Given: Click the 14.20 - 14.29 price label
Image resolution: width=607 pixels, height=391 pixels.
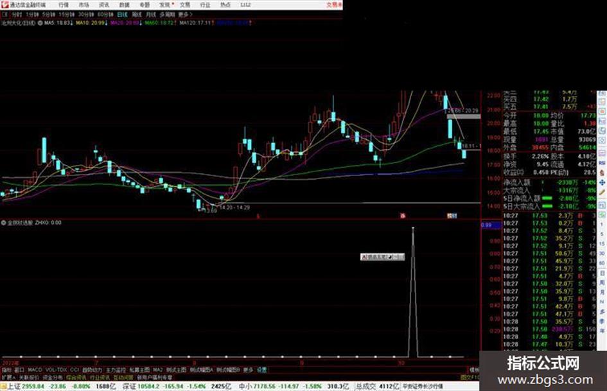Looking at the screenshot, I should pyautogui.click(x=234, y=207).
